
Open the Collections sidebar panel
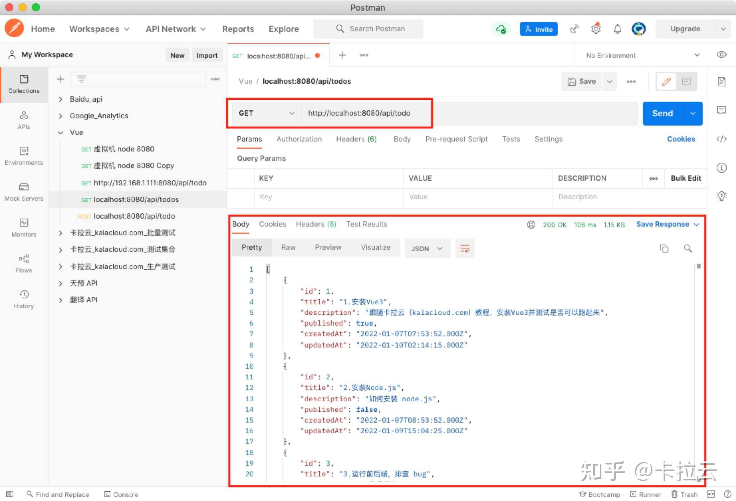point(24,85)
